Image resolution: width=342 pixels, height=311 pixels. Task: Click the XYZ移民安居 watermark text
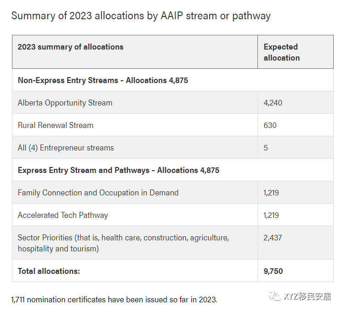(308, 296)
